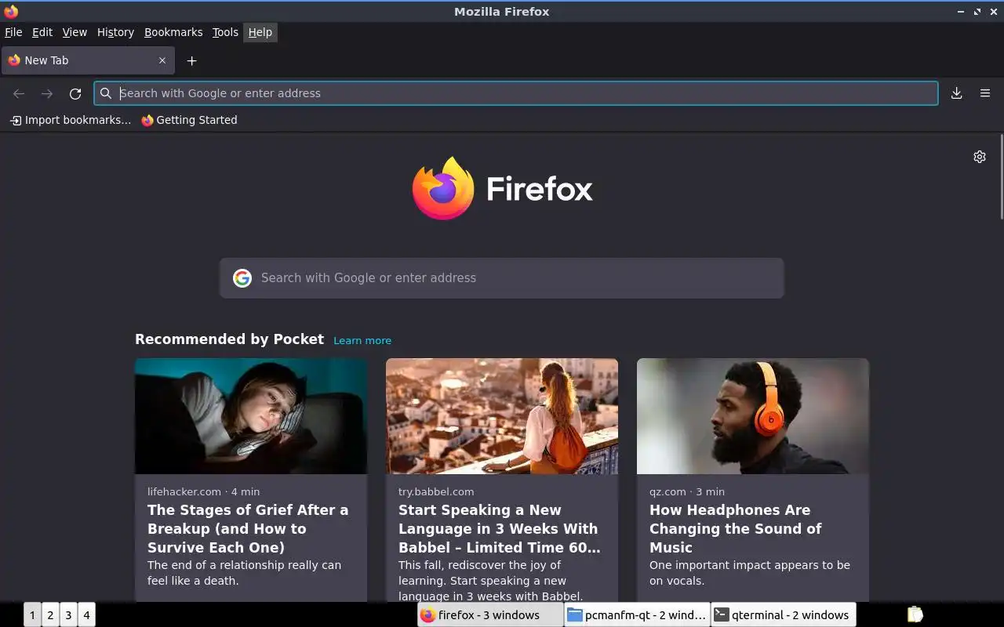
Task: Click the search magnifier in address bar
Action: click(x=106, y=93)
